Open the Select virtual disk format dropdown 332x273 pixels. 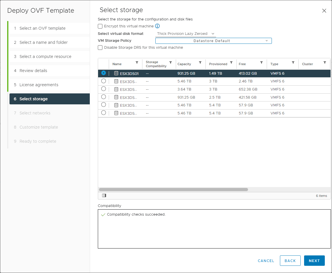pos(186,33)
